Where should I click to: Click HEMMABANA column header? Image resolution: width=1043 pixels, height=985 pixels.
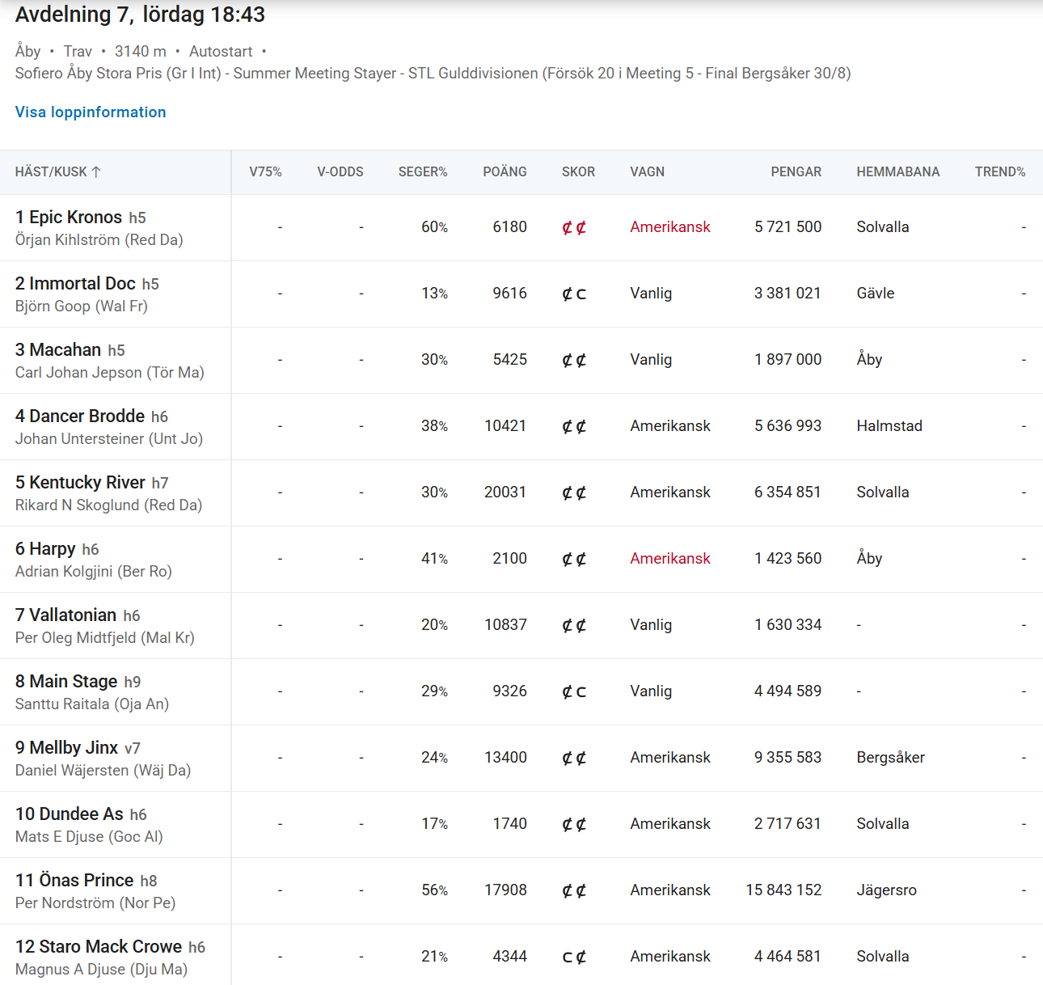(x=898, y=171)
